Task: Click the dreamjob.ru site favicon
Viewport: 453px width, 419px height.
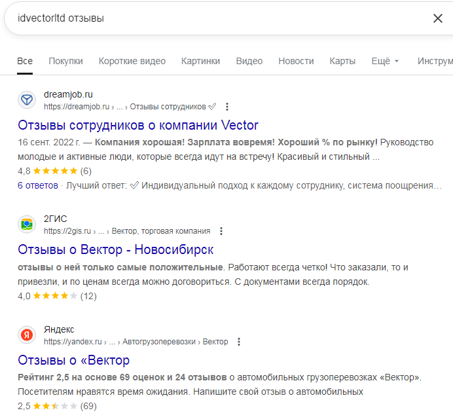Action: [27, 100]
